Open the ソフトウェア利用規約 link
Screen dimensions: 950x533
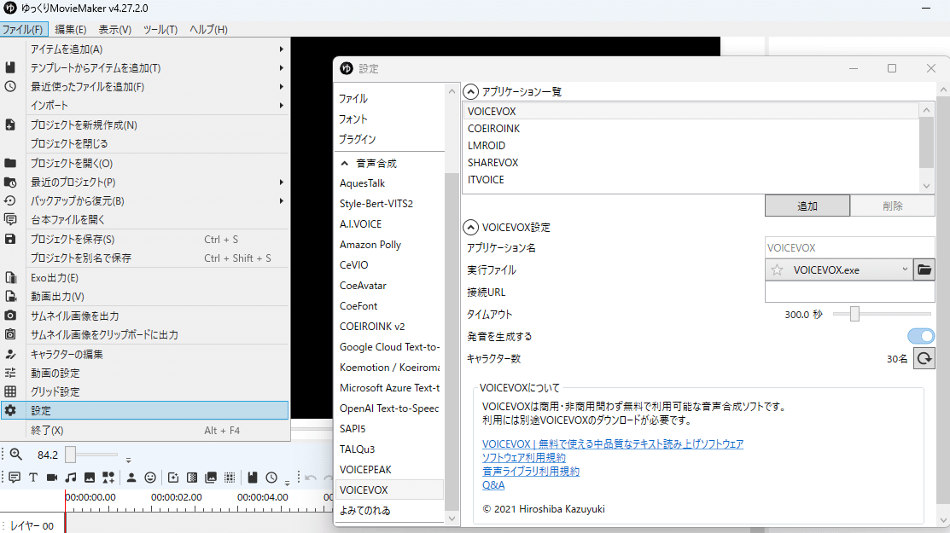[524, 458]
